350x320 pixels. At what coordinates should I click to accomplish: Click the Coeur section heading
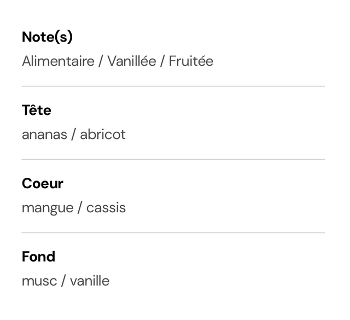pos(43,184)
